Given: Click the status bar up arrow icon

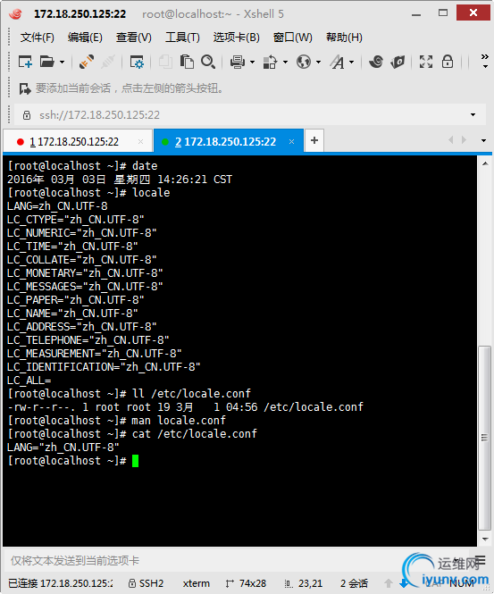Looking at the screenshot, I should point(389,583).
